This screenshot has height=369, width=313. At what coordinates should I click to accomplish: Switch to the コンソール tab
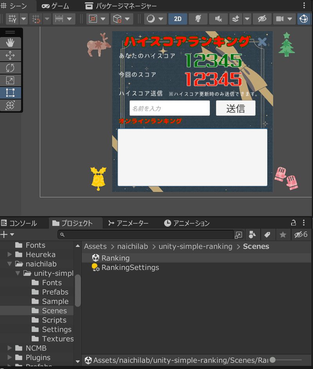click(23, 223)
